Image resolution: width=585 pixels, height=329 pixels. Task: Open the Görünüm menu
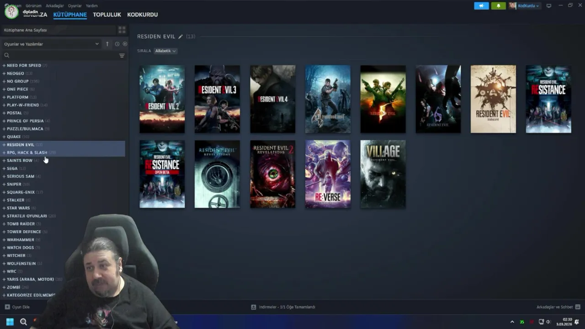point(33,5)
